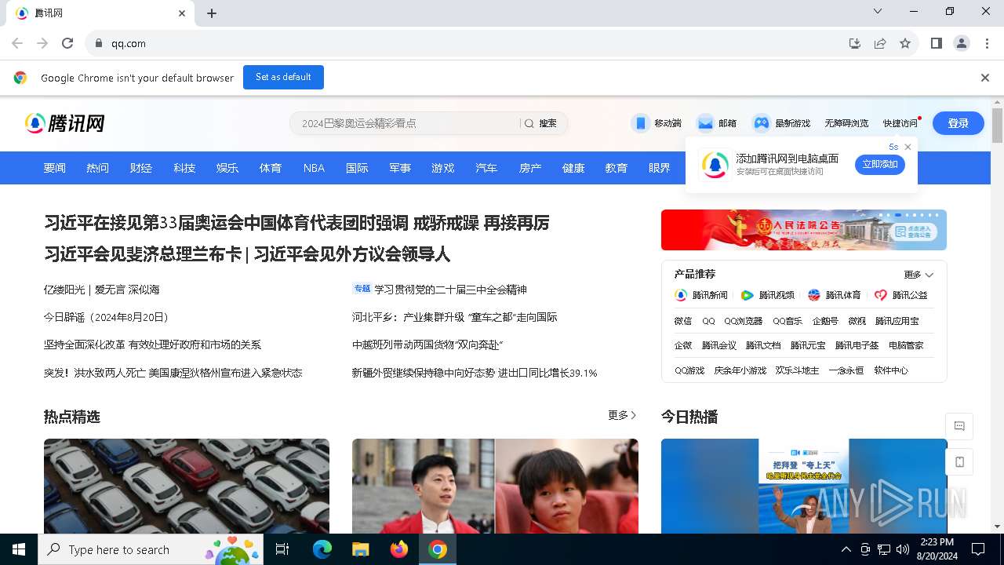The width and height of the screenshot is (1004, 565).
Task: Click the 腾讯视频 product icon
Action: [748, 295]
